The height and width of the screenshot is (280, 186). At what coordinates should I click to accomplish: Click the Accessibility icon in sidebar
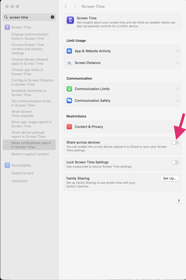7,165
